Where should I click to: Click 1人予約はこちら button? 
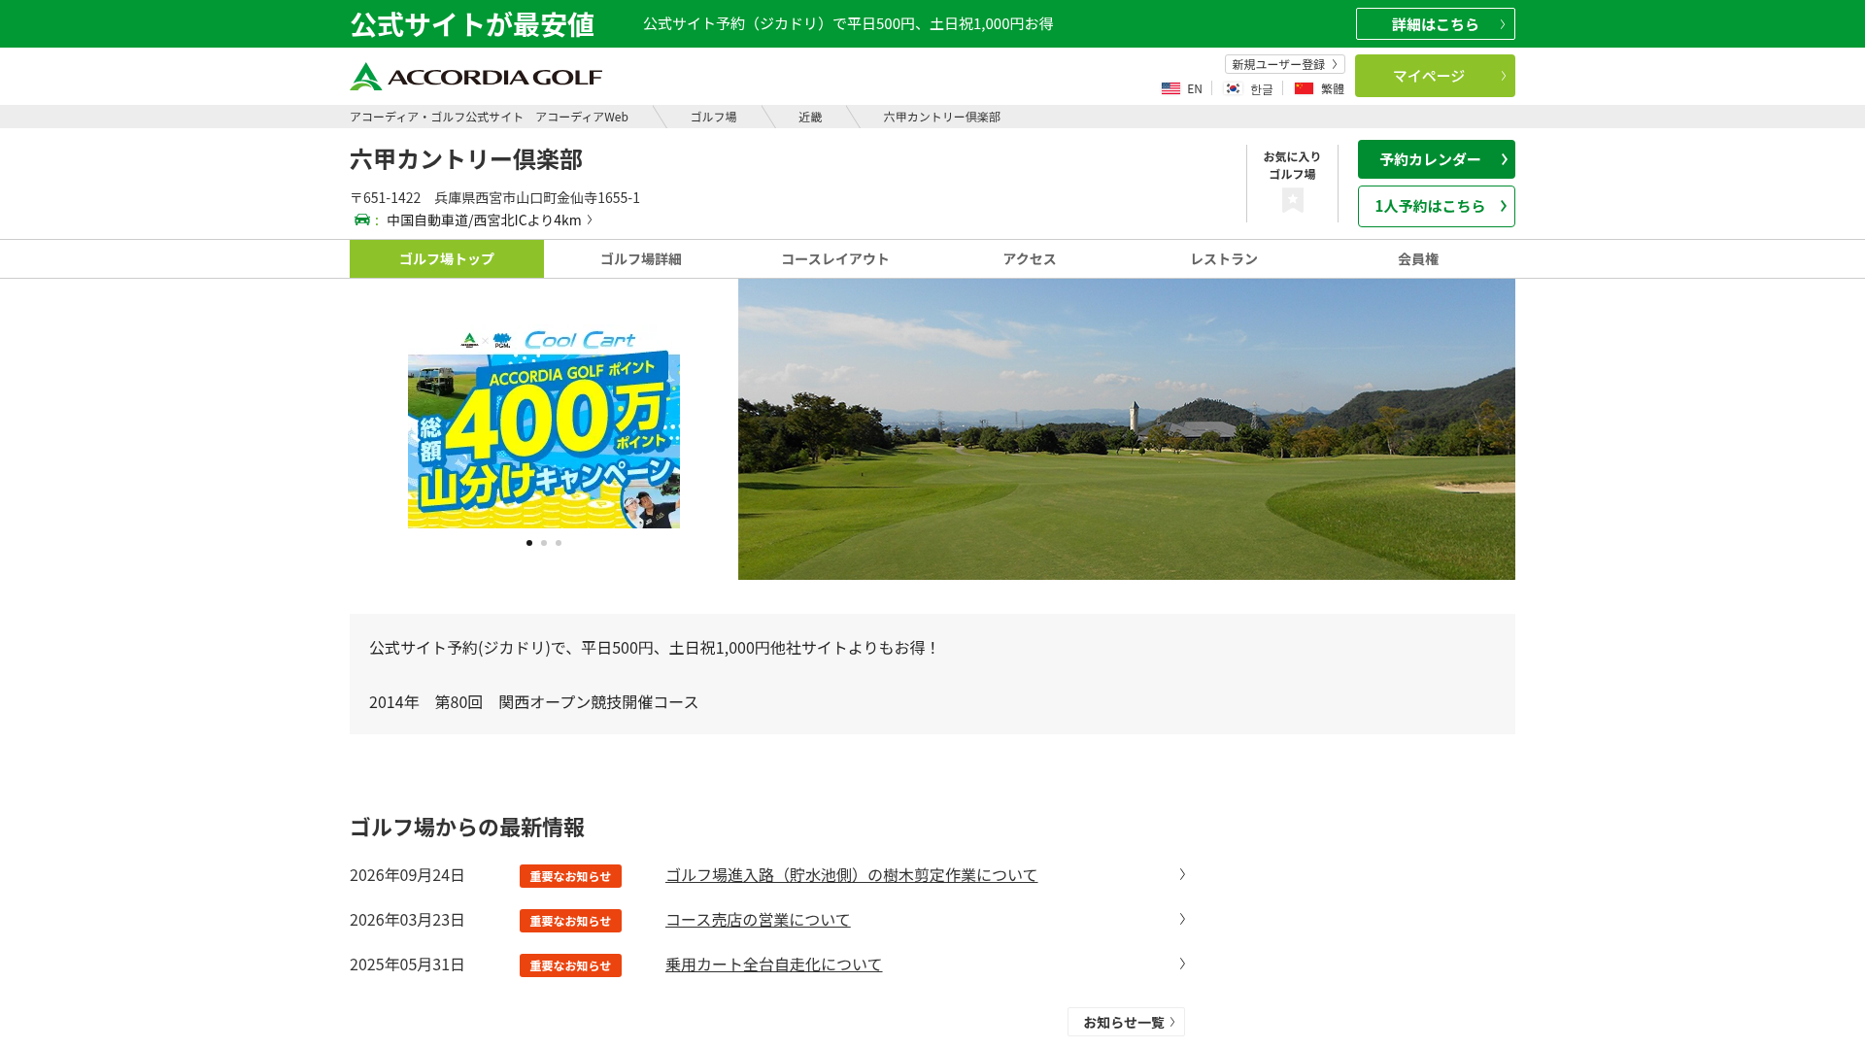point(1436,206)
